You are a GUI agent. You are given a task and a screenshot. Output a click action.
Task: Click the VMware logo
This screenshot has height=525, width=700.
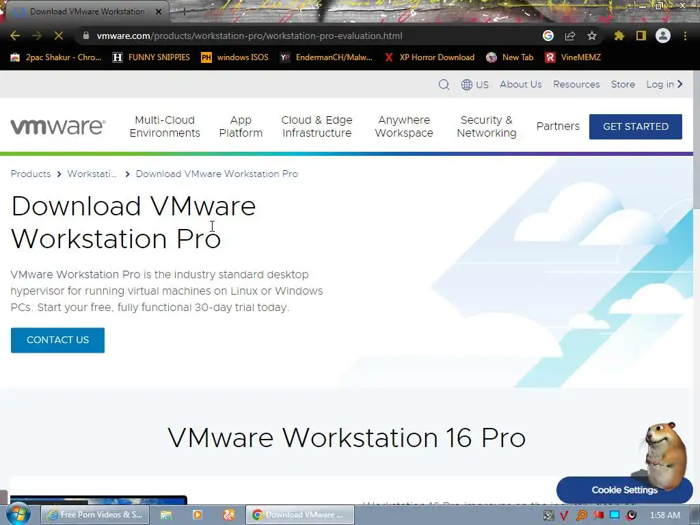pyautogui.click(x=58, y=126)
